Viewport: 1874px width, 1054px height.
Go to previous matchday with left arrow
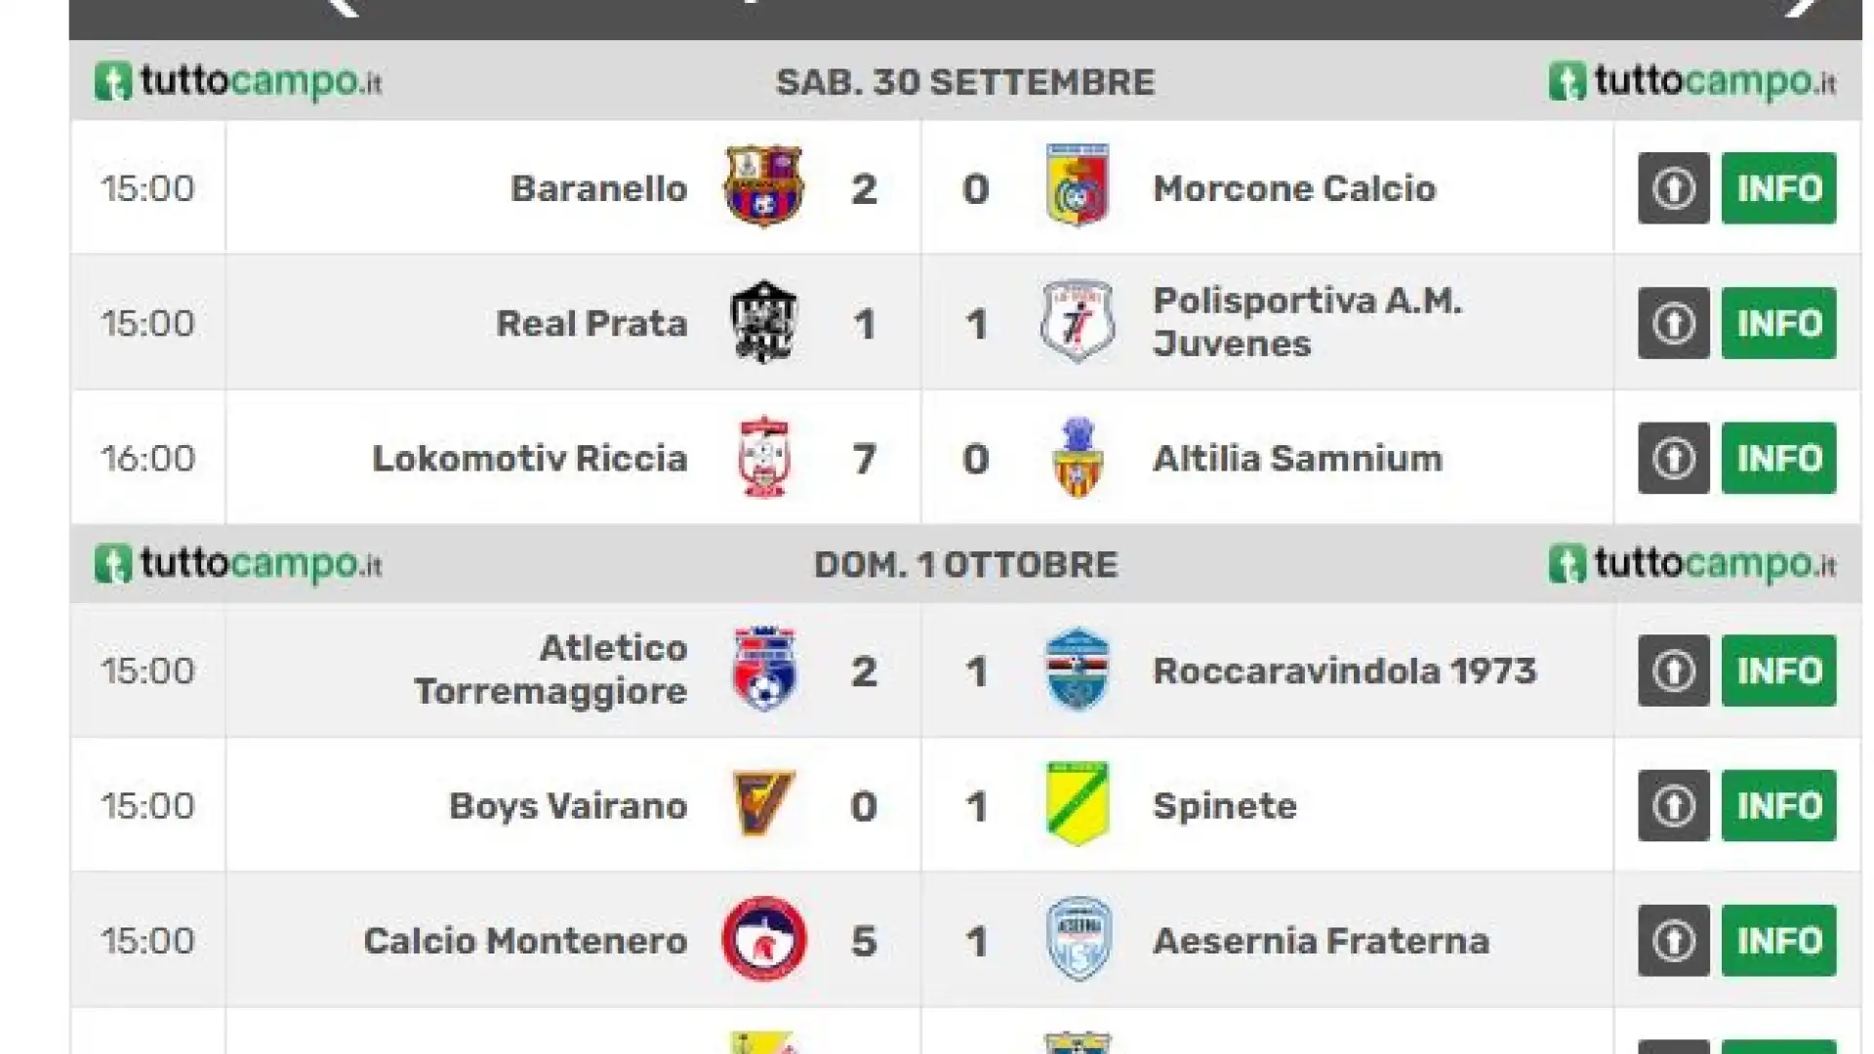(341, 5)
